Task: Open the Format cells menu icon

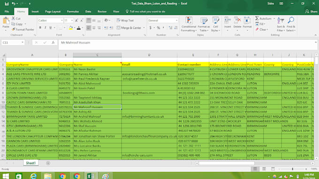Action: 247,21
